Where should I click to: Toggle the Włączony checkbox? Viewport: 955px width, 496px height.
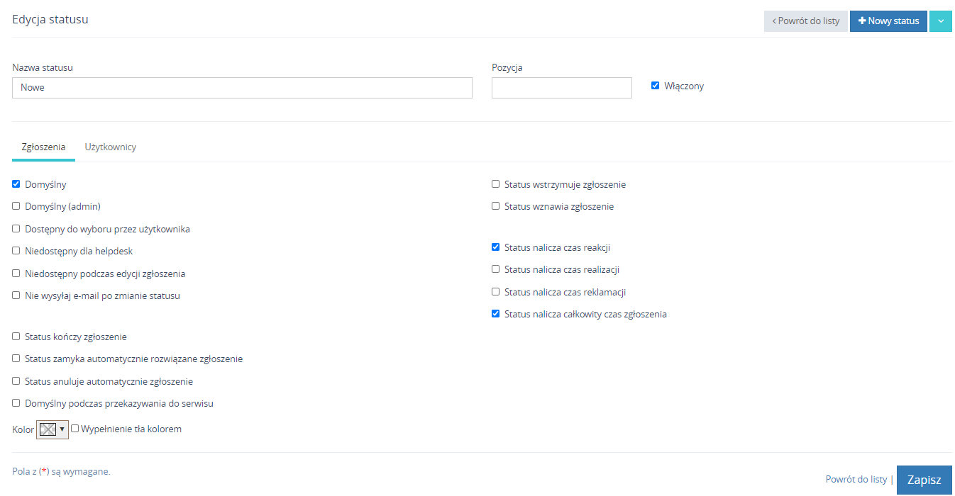pyautogui.click(x=655, y=86)
